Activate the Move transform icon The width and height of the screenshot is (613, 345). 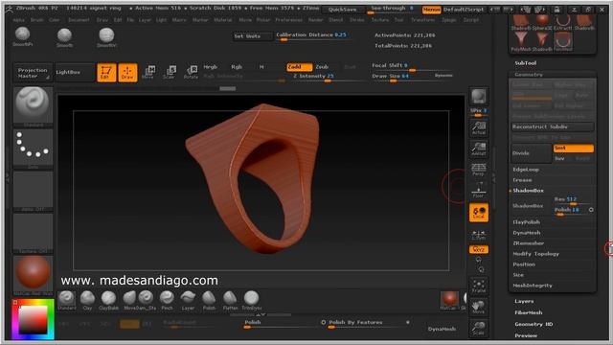tap(148, 73)
